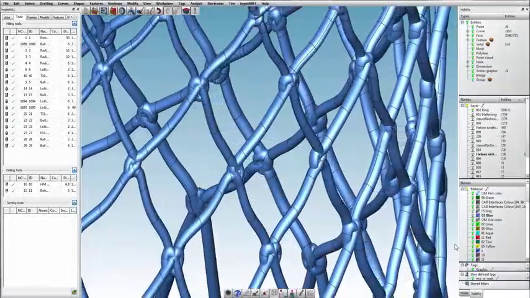Open the Workplane menu
The height and width of the screenshot is (298, 530).
coord(164,4)
